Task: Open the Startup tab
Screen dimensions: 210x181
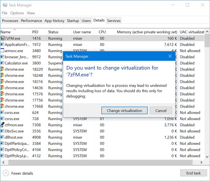Action: pyautogui.click(x=73, y=21)
